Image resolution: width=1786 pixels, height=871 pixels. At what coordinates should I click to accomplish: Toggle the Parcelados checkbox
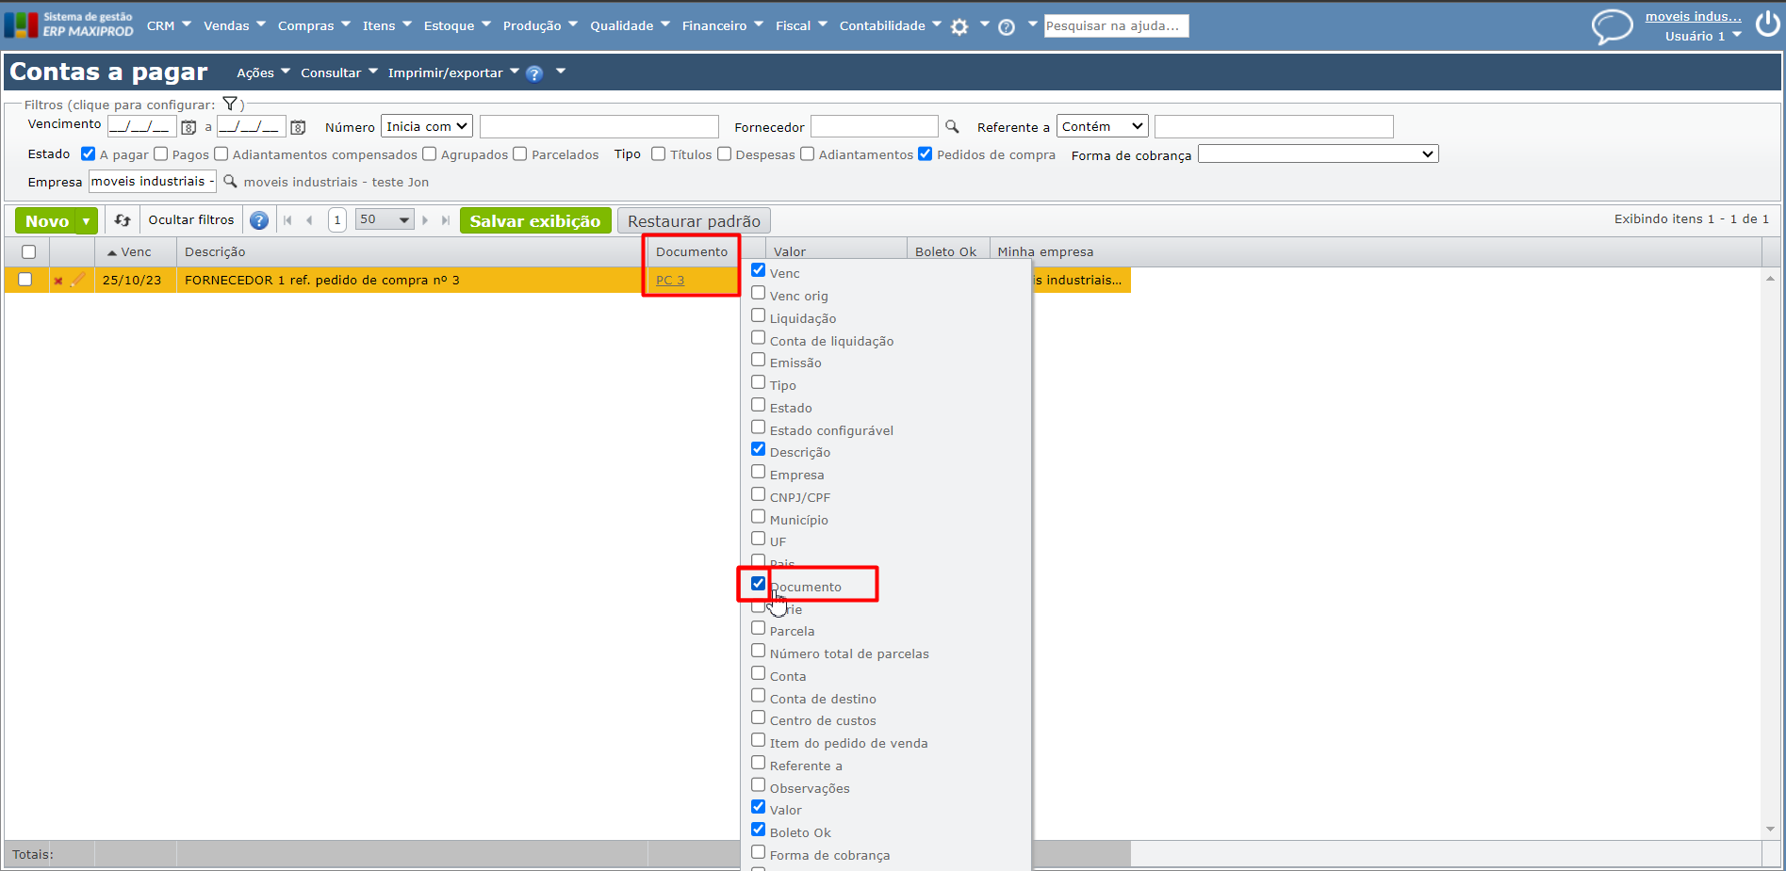point(519,153)
